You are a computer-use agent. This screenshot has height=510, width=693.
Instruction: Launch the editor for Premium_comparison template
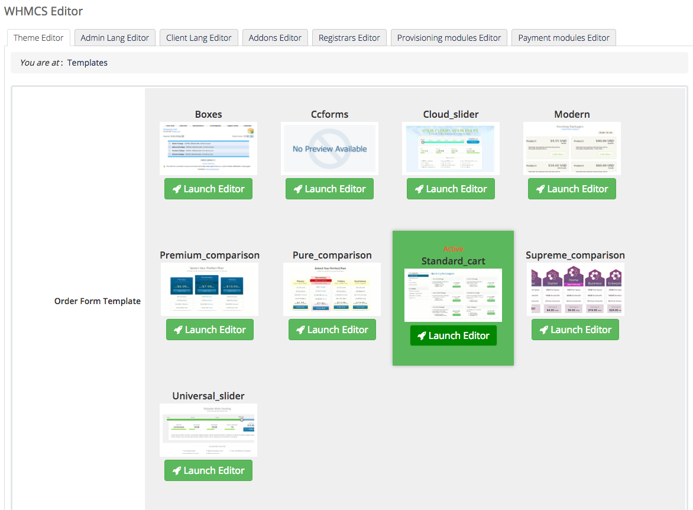coord(209,330)
